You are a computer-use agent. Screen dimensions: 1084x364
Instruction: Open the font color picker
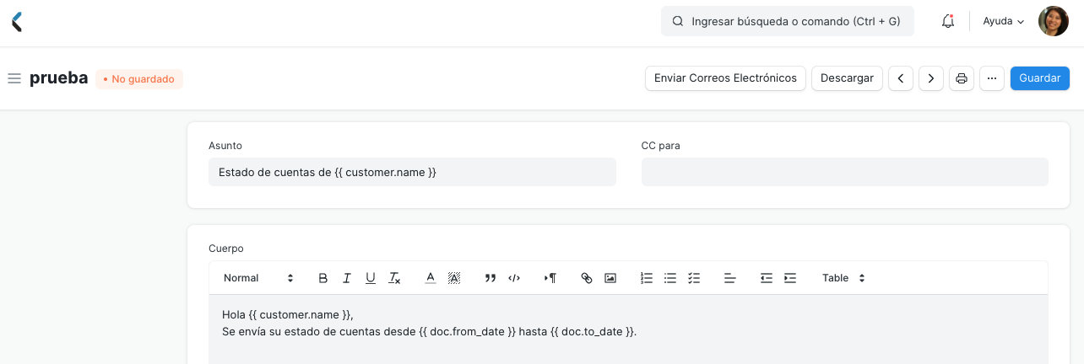click(x=430, y=278)
